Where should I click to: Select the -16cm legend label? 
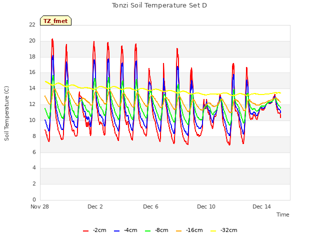(x=194, y=230)
